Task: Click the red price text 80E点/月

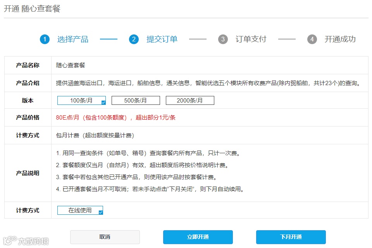Action: [67, 118]
